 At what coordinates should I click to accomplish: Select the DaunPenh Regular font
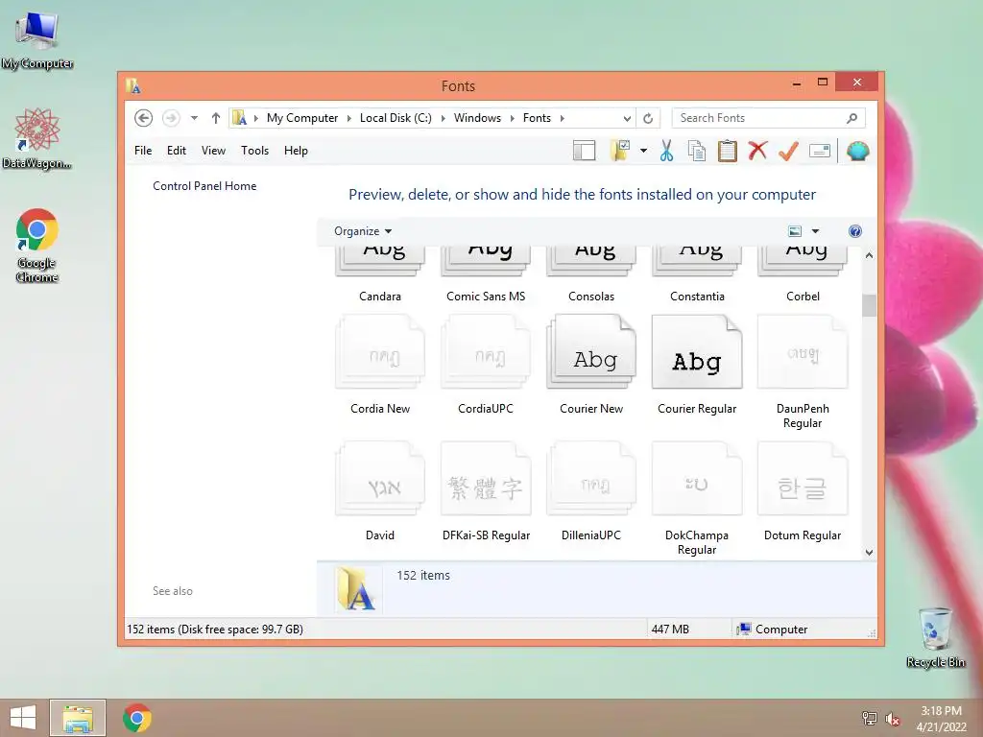[803, 372]
